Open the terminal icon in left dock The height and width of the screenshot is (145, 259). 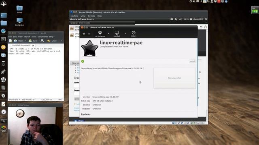point(3,39)
